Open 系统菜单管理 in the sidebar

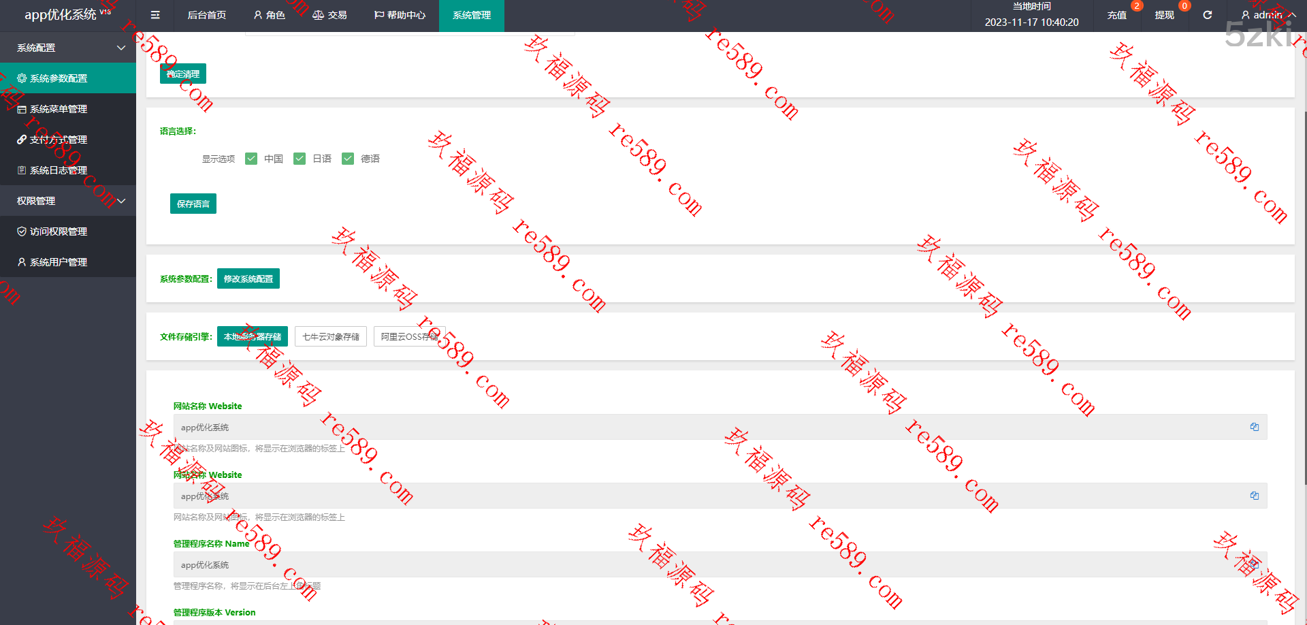(59, 109)
